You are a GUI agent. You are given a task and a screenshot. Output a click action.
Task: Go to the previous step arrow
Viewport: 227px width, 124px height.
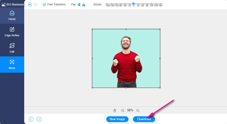pyautogui.click(x=31, y=119)
